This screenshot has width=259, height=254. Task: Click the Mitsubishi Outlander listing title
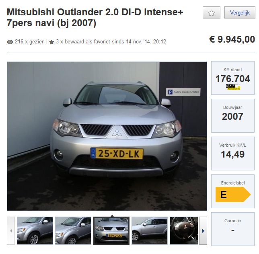[95, 17]
